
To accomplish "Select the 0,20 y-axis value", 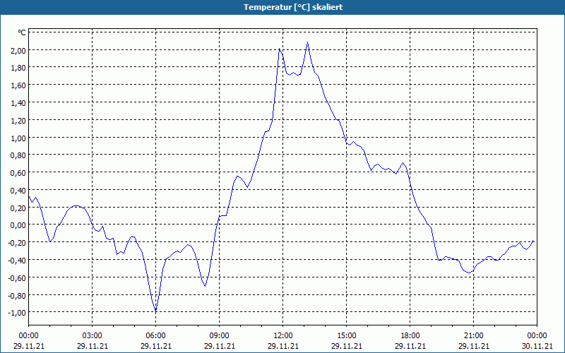I will click(x=18, y=208).
